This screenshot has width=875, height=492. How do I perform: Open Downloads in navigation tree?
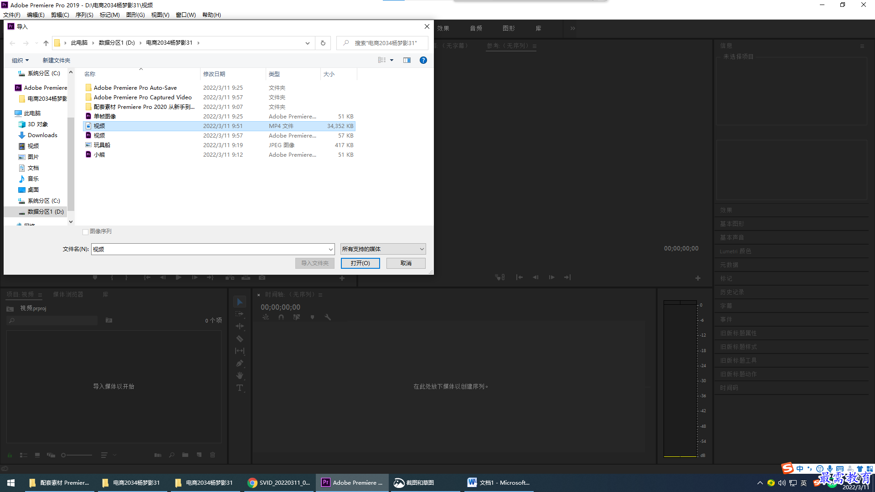pyautogui.click(x=42, y=135)
